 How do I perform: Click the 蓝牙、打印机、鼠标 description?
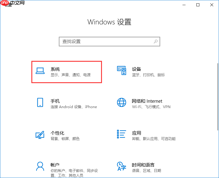(148, 75)
